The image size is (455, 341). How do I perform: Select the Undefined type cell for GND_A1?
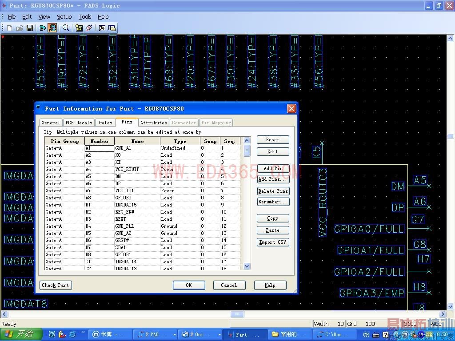pos(180,148)
